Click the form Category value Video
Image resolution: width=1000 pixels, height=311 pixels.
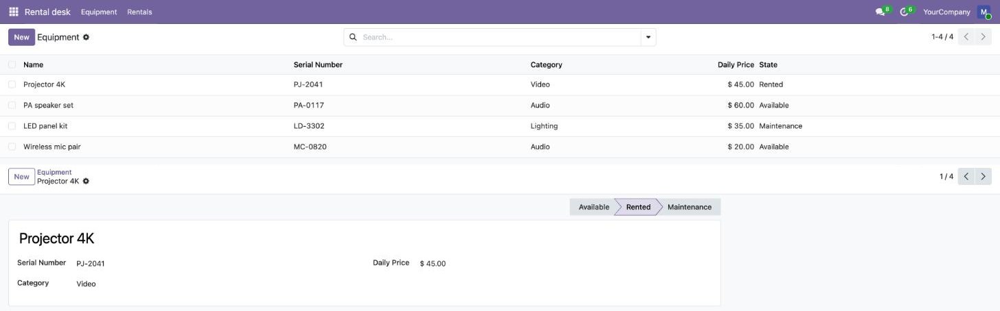coord(86,284)
